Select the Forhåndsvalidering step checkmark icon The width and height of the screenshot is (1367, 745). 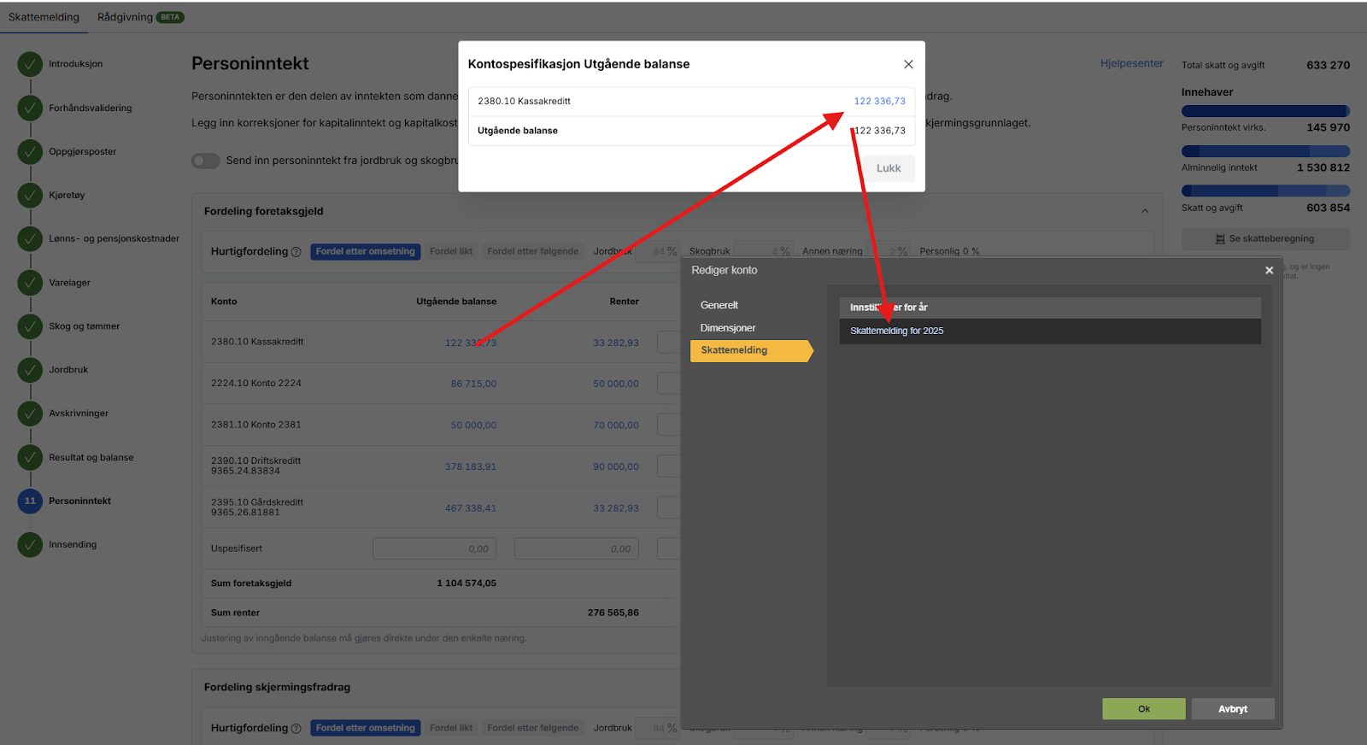point(30,108)
